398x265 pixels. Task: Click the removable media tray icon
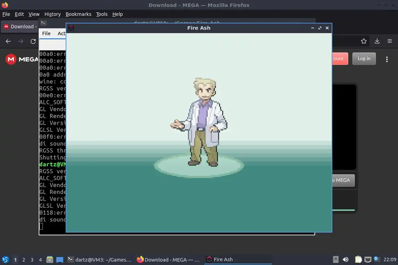pyautogui.click(x=335, y=259)
